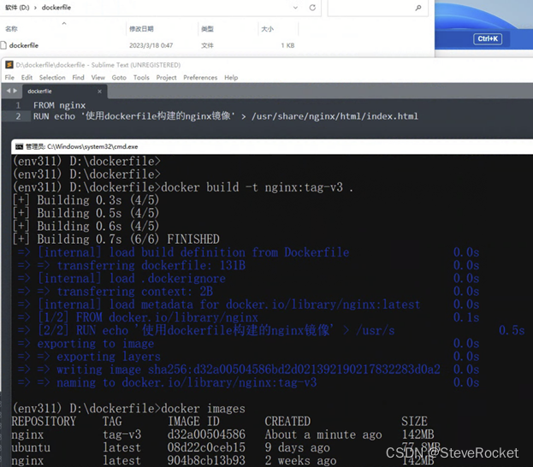
Task: Click the 'docker images' command text
Action: [203, 408]
